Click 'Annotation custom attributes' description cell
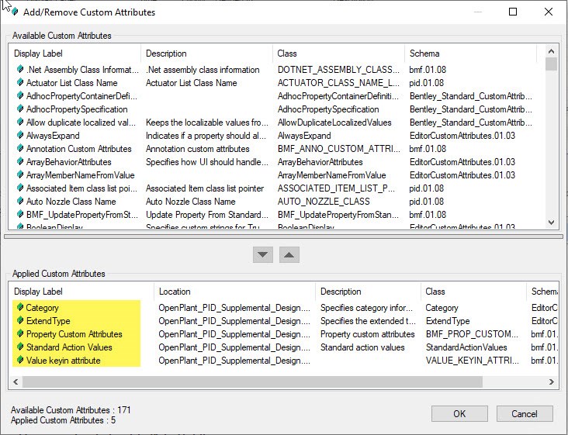Image resolution: width=568 pixels, height=435 pixels. coord(197,149)
